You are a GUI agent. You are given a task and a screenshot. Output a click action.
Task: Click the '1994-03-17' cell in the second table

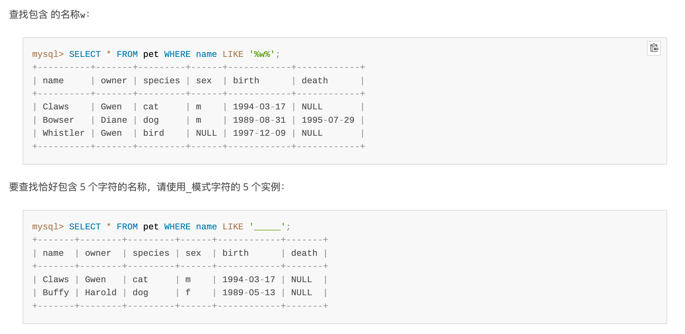(x=248, y=279)
